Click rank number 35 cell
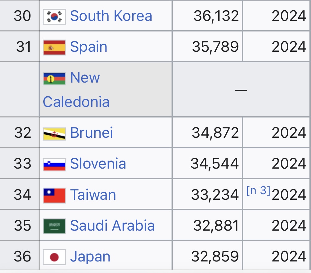This screenshot has height=273, width=311. pos(22,226)
